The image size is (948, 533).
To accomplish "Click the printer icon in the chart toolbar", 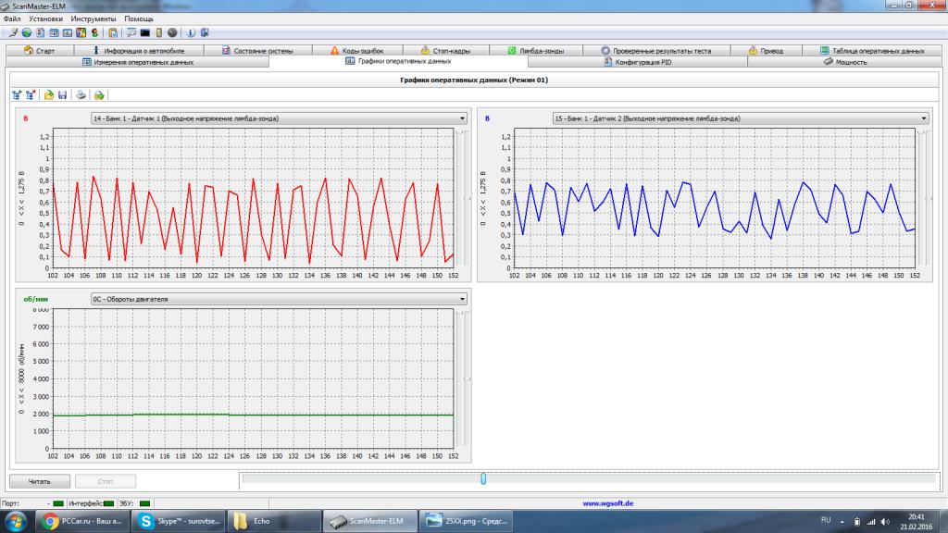I will (81, 95).
